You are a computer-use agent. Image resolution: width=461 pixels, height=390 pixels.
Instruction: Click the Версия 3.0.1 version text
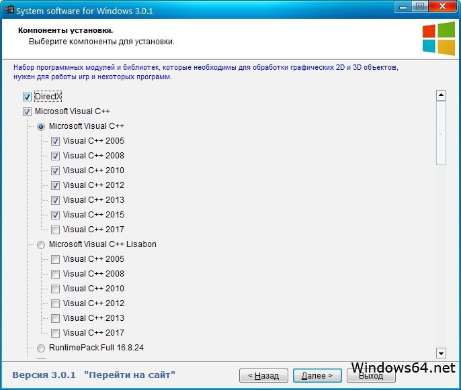[44, 375]
